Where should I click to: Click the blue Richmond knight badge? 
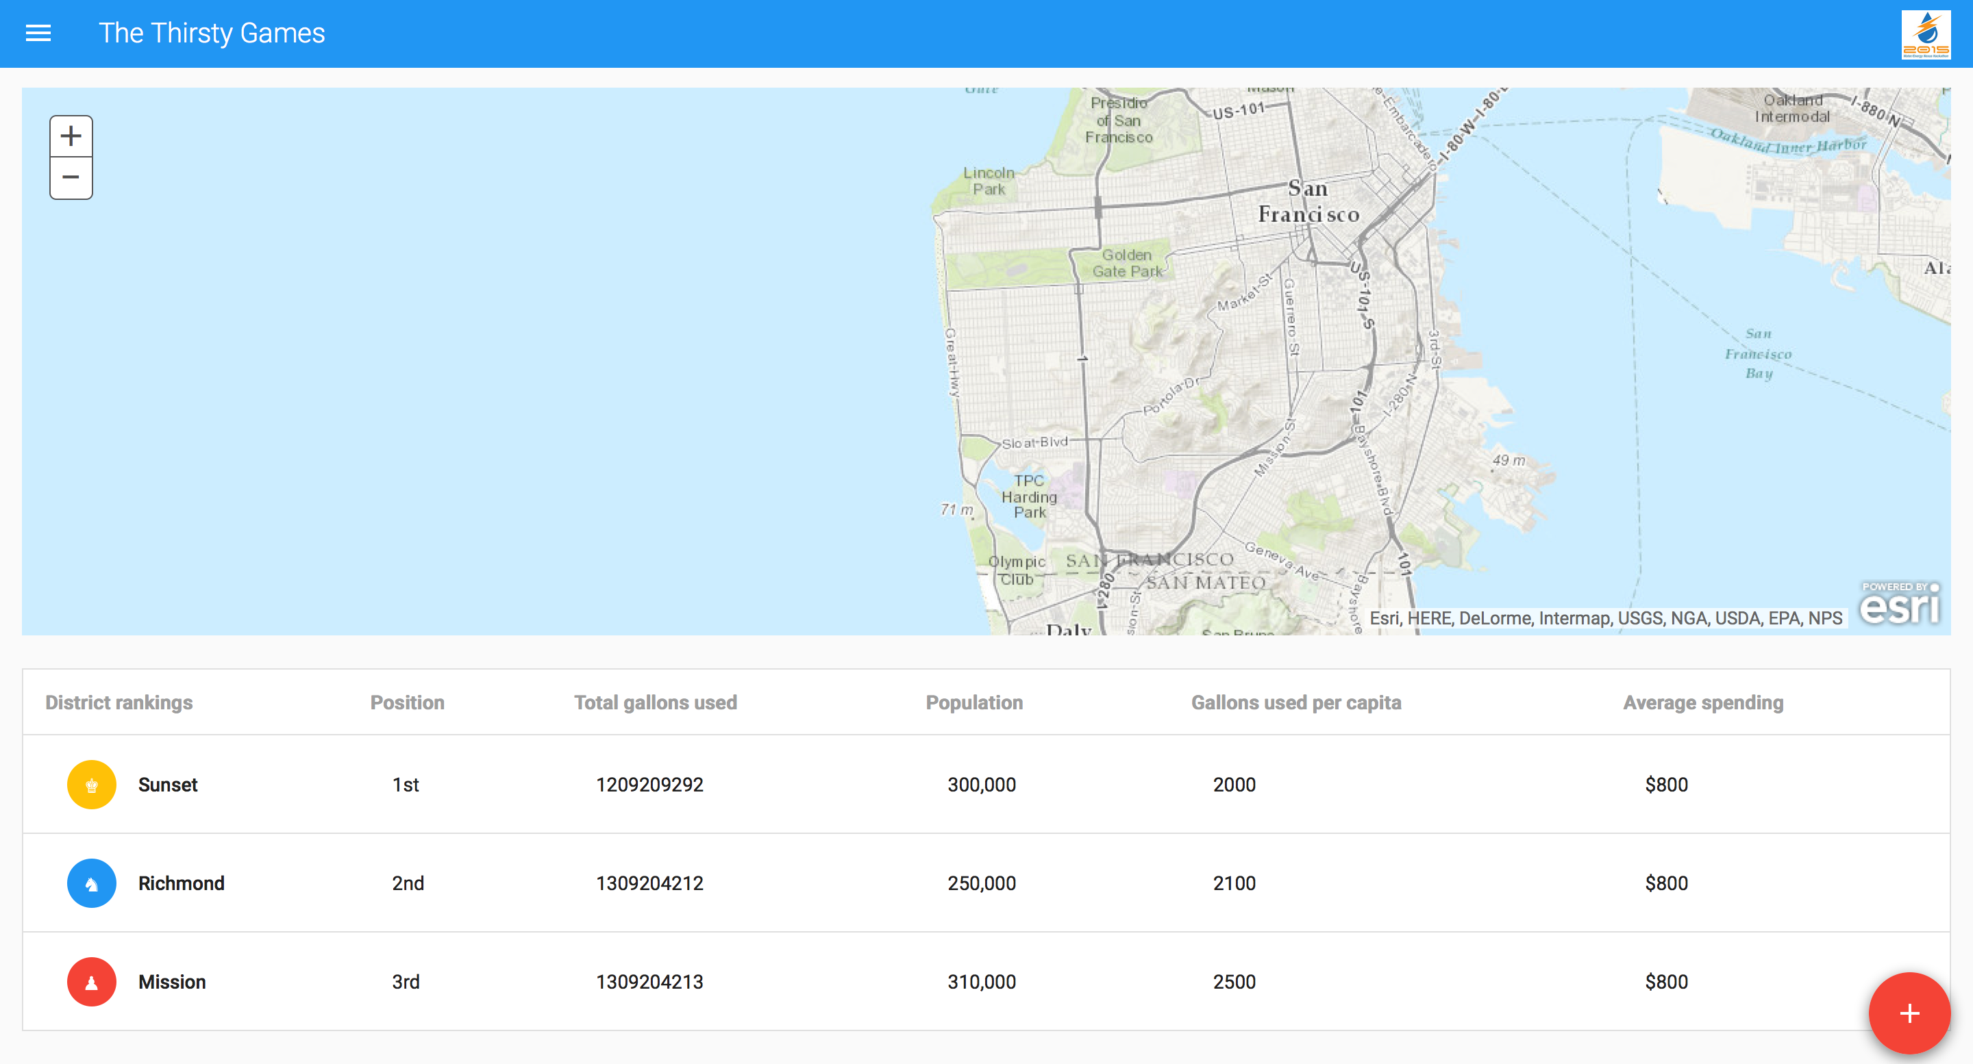(91, 883)
